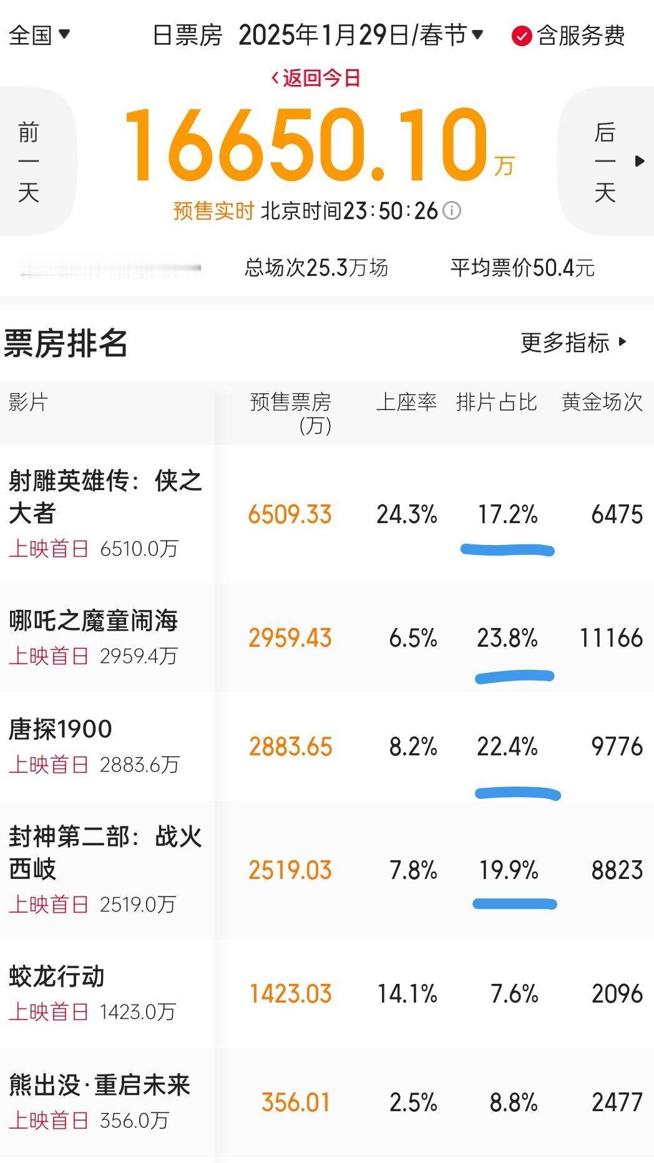Sort by 上座率 column header
Image resolution: width=654 pixels, height=1163 pixels.
pos(406,402)
